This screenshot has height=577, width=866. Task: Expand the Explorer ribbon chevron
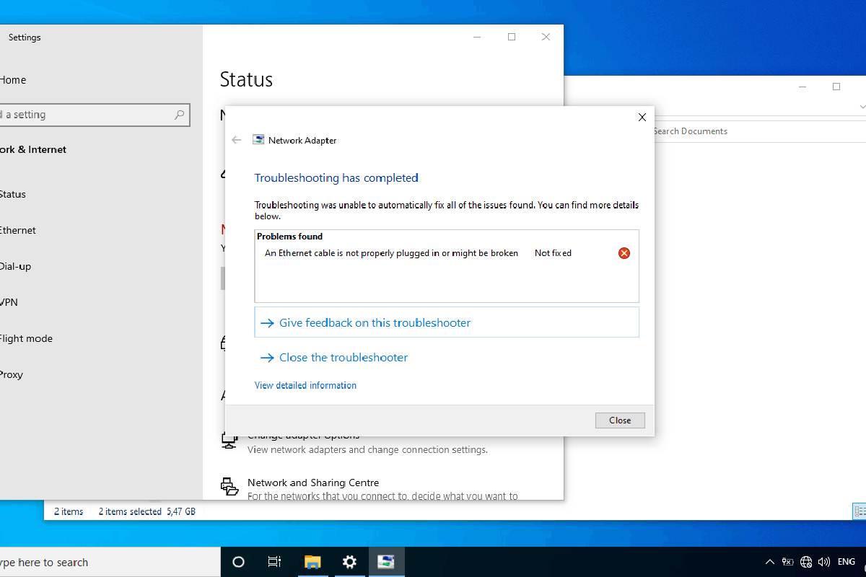(862, 107)
